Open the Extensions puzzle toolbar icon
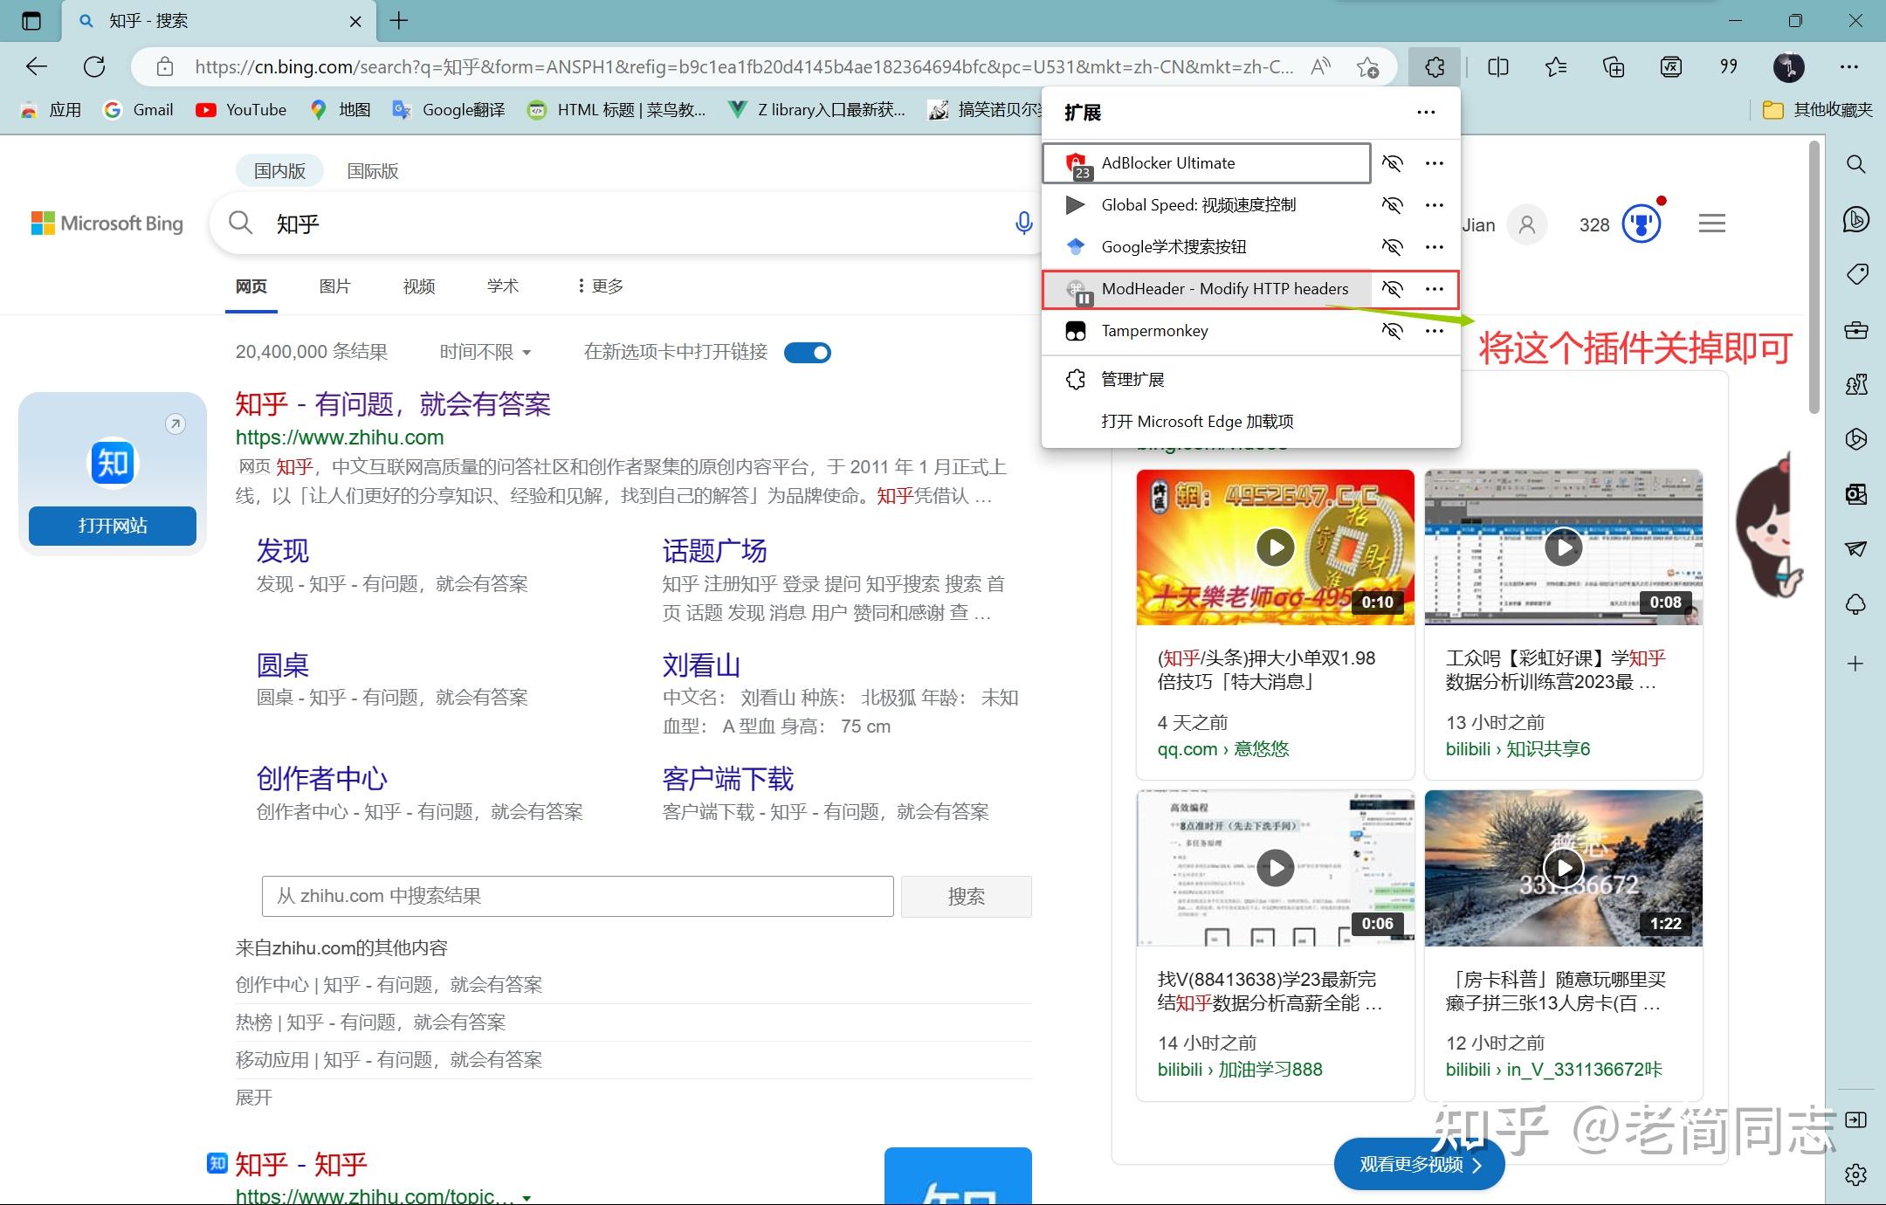The width and height of the screenshot is (1886, 1205). click(x=1434, y=67)
